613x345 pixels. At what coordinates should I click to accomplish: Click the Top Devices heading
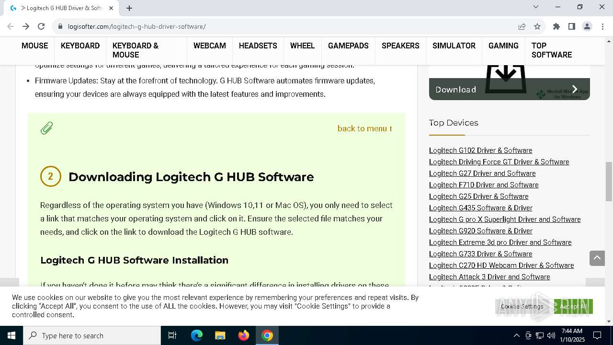(454, 123)
